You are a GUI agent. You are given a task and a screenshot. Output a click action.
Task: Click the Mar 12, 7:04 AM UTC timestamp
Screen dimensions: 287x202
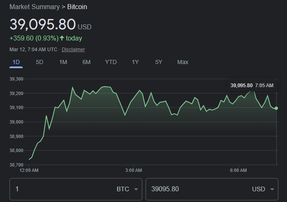tap(33, 50)
